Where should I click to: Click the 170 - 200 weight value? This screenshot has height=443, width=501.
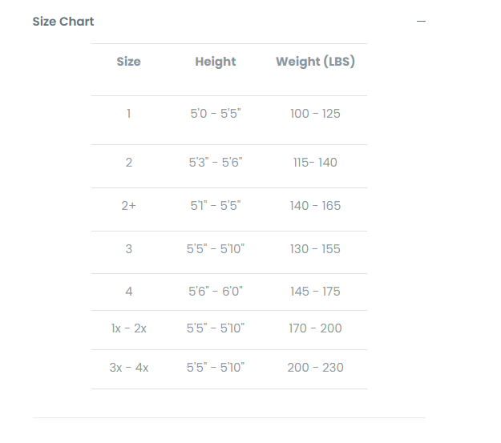(315, 328)
